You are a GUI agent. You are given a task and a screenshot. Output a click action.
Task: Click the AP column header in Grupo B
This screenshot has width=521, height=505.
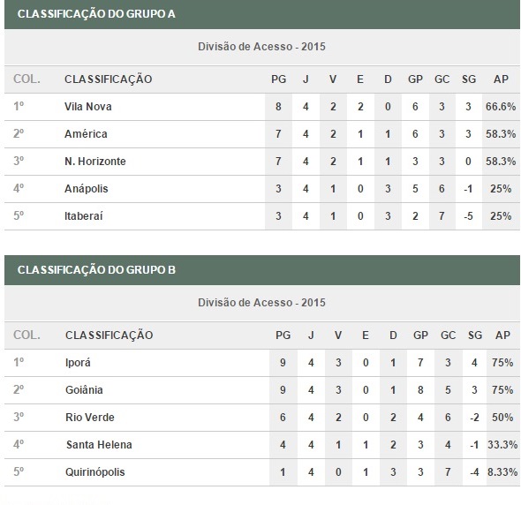502,335
